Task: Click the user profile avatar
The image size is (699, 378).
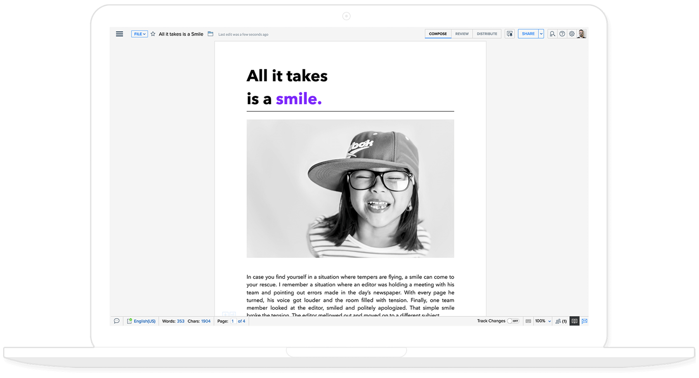Action: (582, 34)
